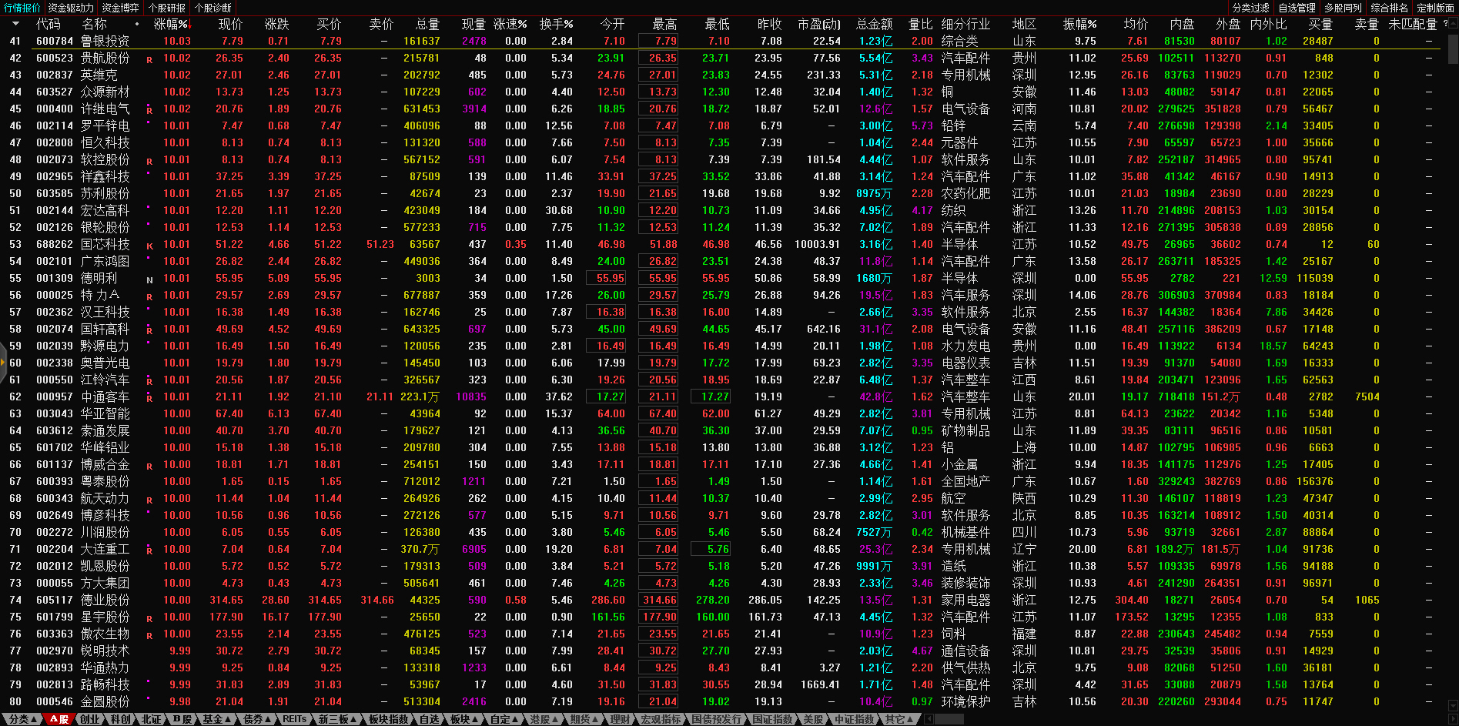Click the small dot beside the 名称 column header

click(137, 24)
